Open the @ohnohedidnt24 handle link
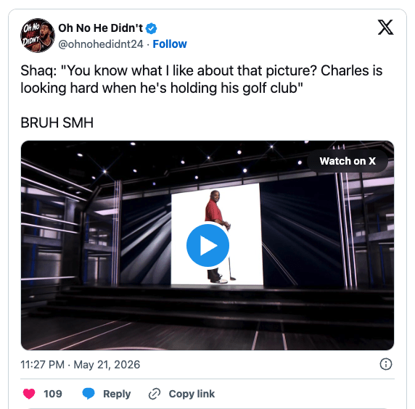 click(x=101, y=44)
